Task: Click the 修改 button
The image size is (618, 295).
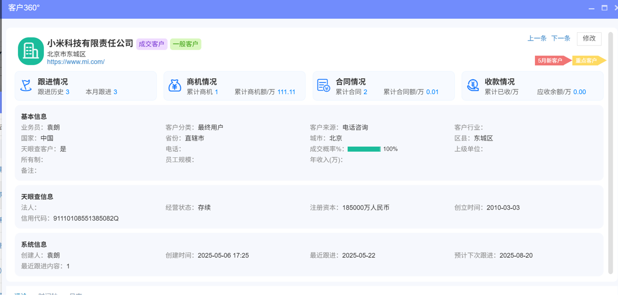Action: coord(589,39)
